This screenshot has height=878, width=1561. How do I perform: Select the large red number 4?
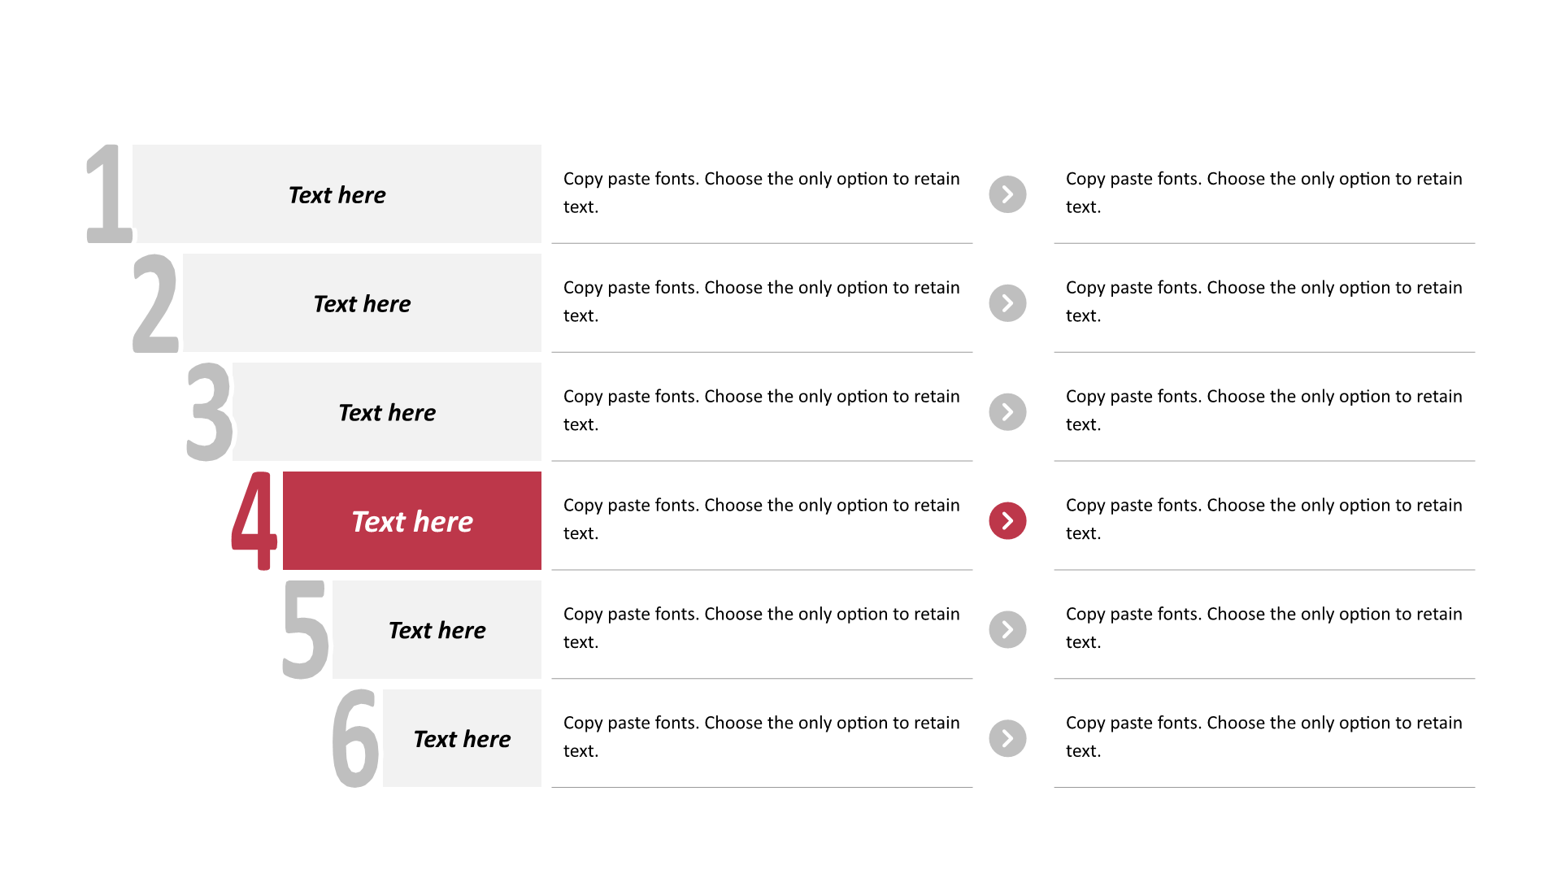point(254,521)
